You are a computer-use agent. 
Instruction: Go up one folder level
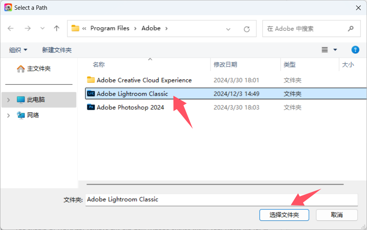coord(56,28)
